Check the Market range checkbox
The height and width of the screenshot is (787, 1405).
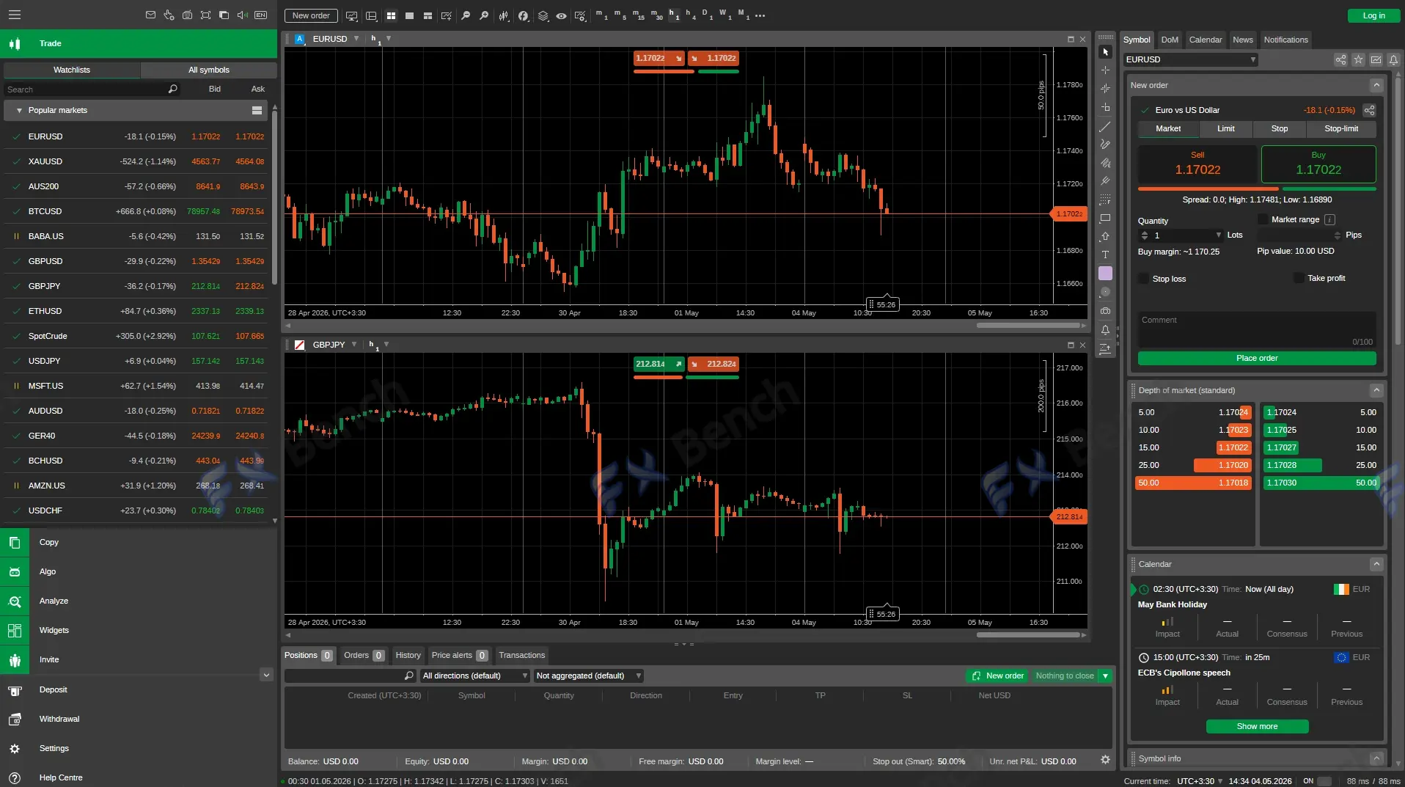pos(1263,219)
